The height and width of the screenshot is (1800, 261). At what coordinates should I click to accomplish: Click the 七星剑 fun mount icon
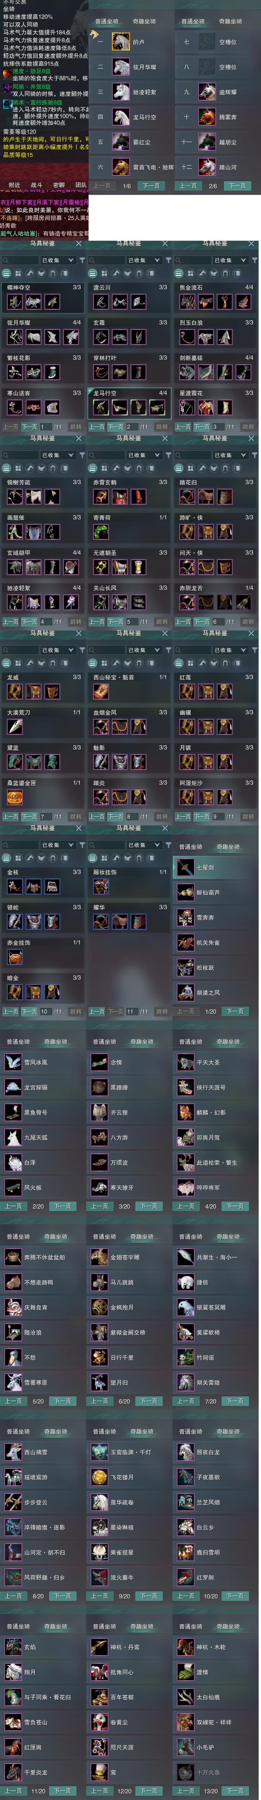(x=185, y=867)
